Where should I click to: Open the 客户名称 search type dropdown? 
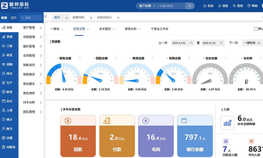click(x=147, y=6)
